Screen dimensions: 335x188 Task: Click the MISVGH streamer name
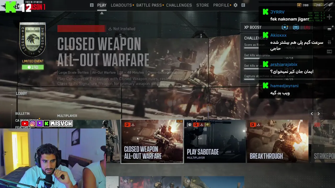click(x=61, y=124)
